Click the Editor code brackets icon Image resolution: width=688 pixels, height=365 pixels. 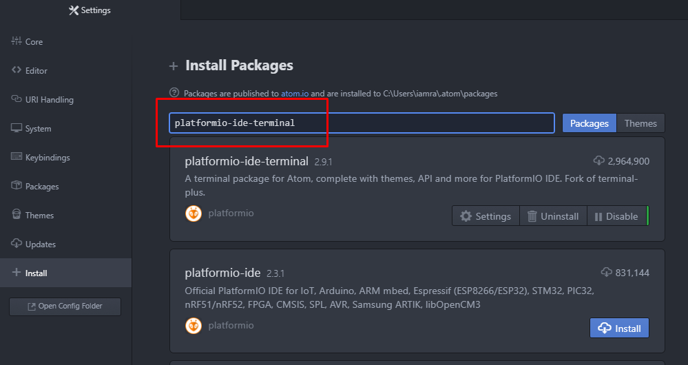pyautogui.click(x=17, y=70)
